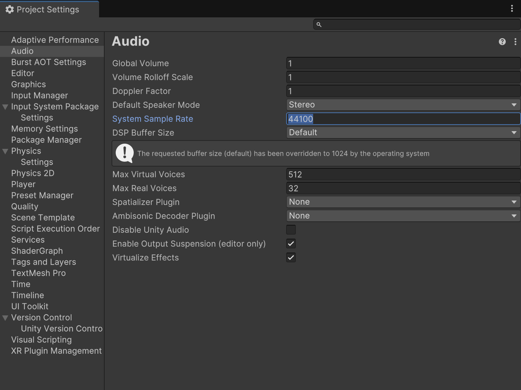Image resolution: width=521 pixels, height=390 pixels.
Task: Collapse the Physics section arrow
Action: click(x=5, y=151)
